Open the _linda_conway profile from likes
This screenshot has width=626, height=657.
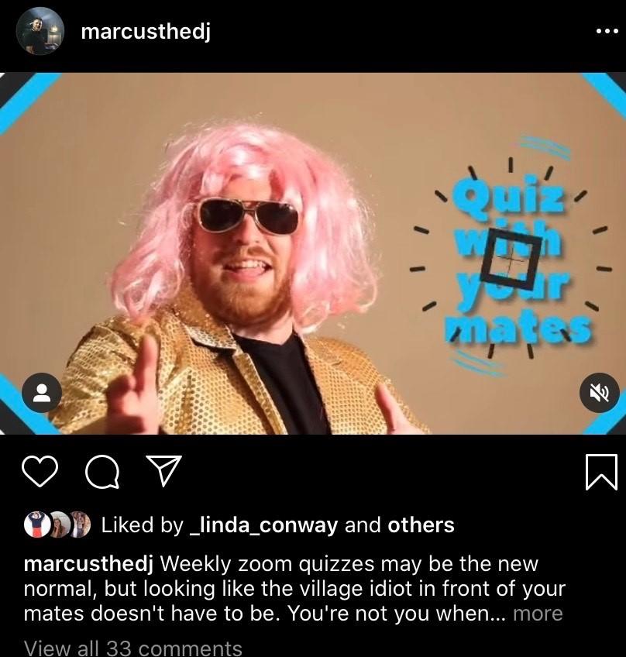pos(263,525)
